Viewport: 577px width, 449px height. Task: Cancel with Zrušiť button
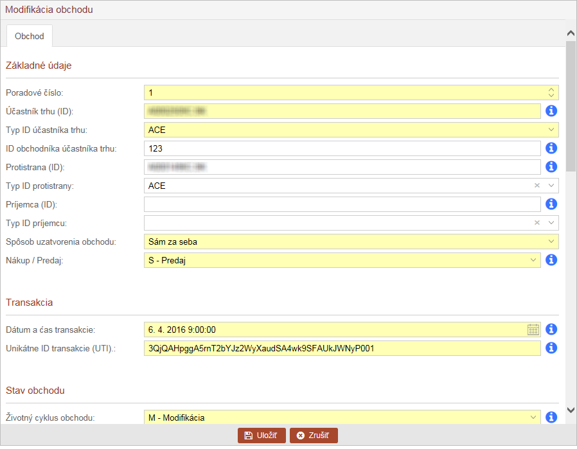pyautogui.click(x=314, y=436)
